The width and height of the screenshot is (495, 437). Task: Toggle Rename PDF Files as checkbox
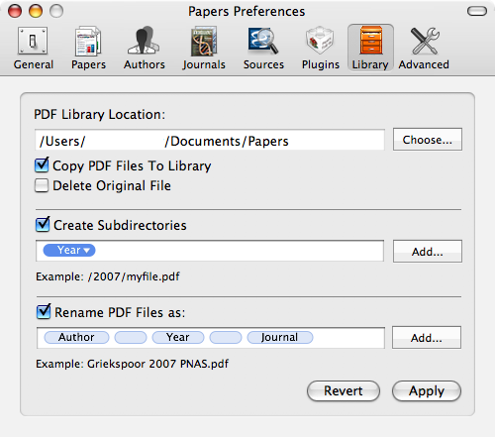(x=44, y=311)
